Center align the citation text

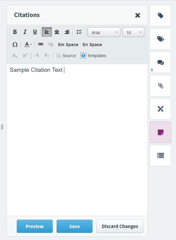(x=57, y=32)
